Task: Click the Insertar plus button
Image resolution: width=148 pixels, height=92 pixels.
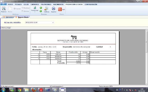Action: pos(17,9)
